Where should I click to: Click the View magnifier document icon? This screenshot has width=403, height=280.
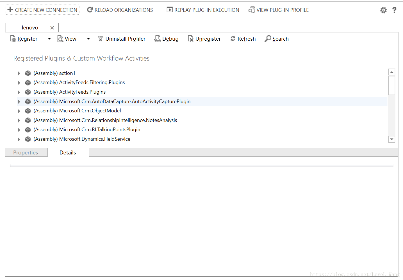60,39
